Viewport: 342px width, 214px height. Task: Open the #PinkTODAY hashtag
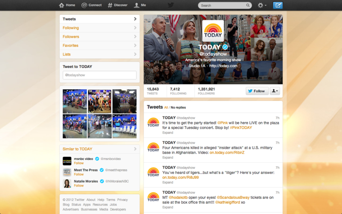point(241,127)
